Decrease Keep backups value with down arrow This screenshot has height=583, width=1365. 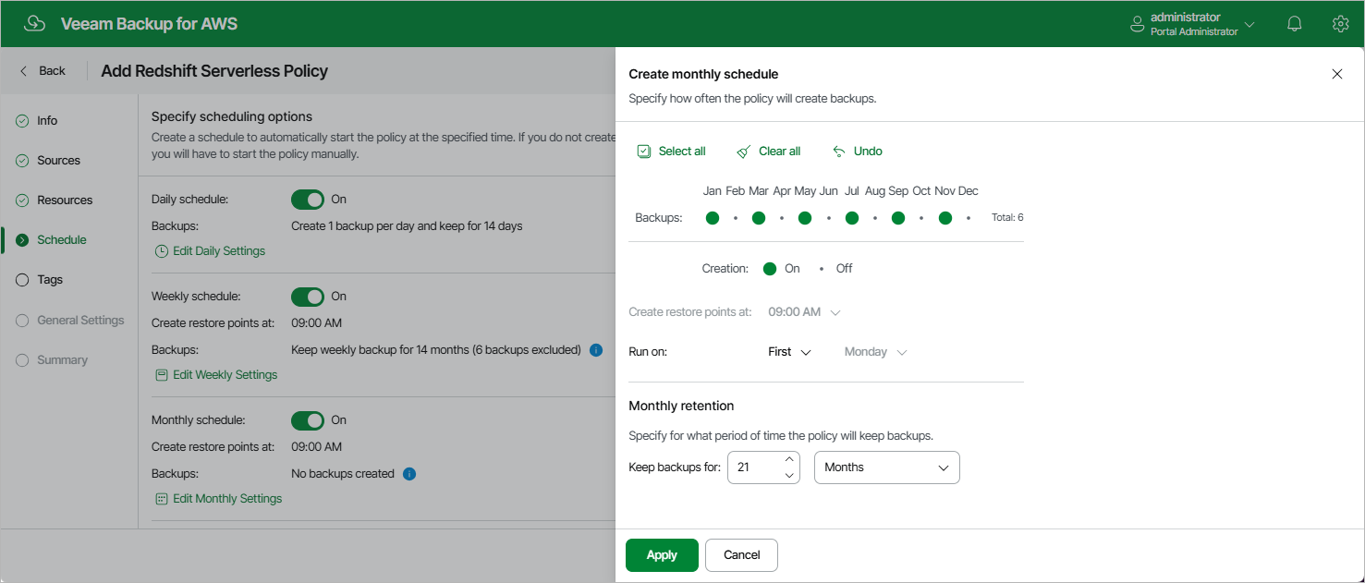789,476
